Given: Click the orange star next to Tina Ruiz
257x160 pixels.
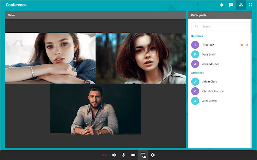Looking at the screenshot, I should [242, 45].
